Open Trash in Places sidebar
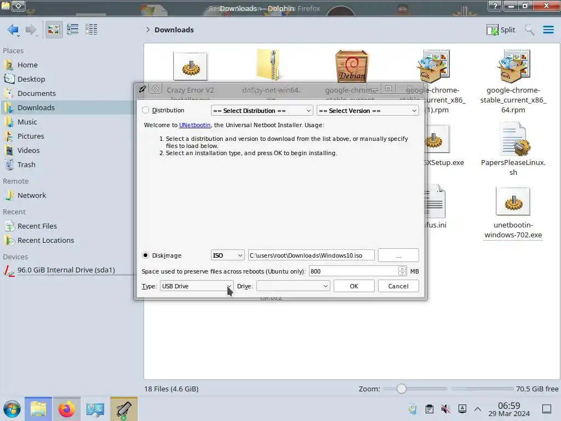 pyautogui.click(x=26, y=165)
